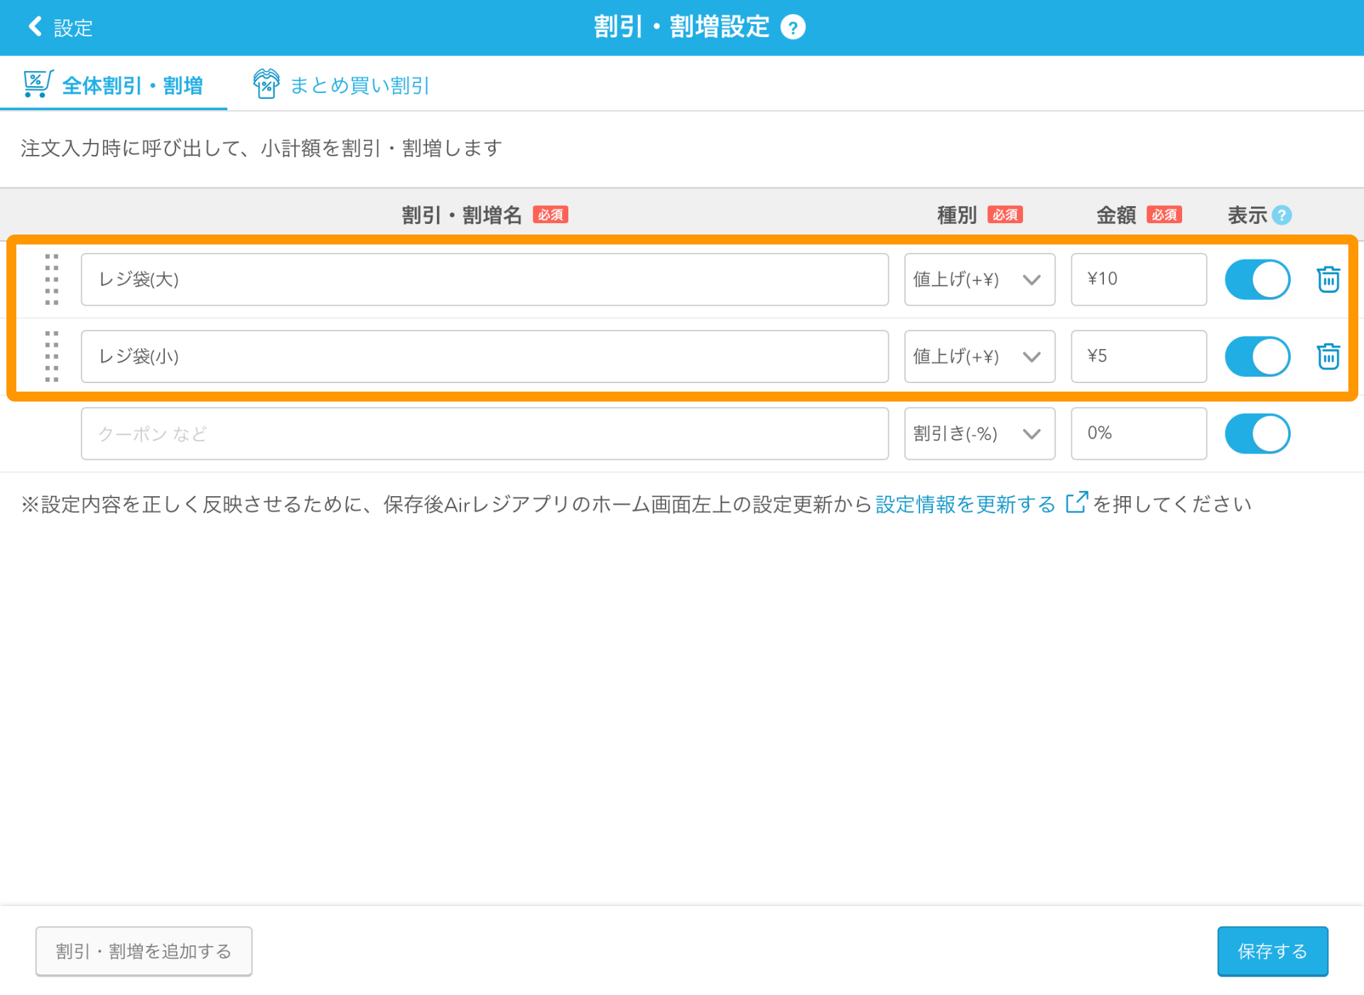Image resolution: width=1364 pixels, height=995 pixels.
Task: Click the 保存する button
Action: pyautogui.click(x=1272, y=951)
